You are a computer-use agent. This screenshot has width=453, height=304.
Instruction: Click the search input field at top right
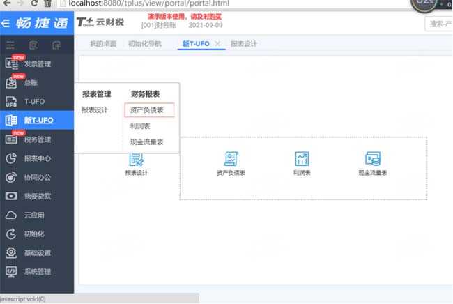[x=438, y=24]
